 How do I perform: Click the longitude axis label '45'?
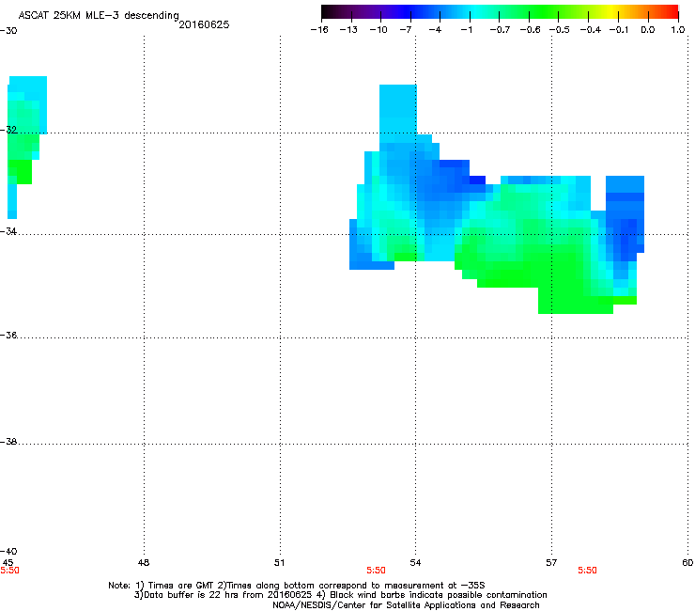(x=8, y=562)
